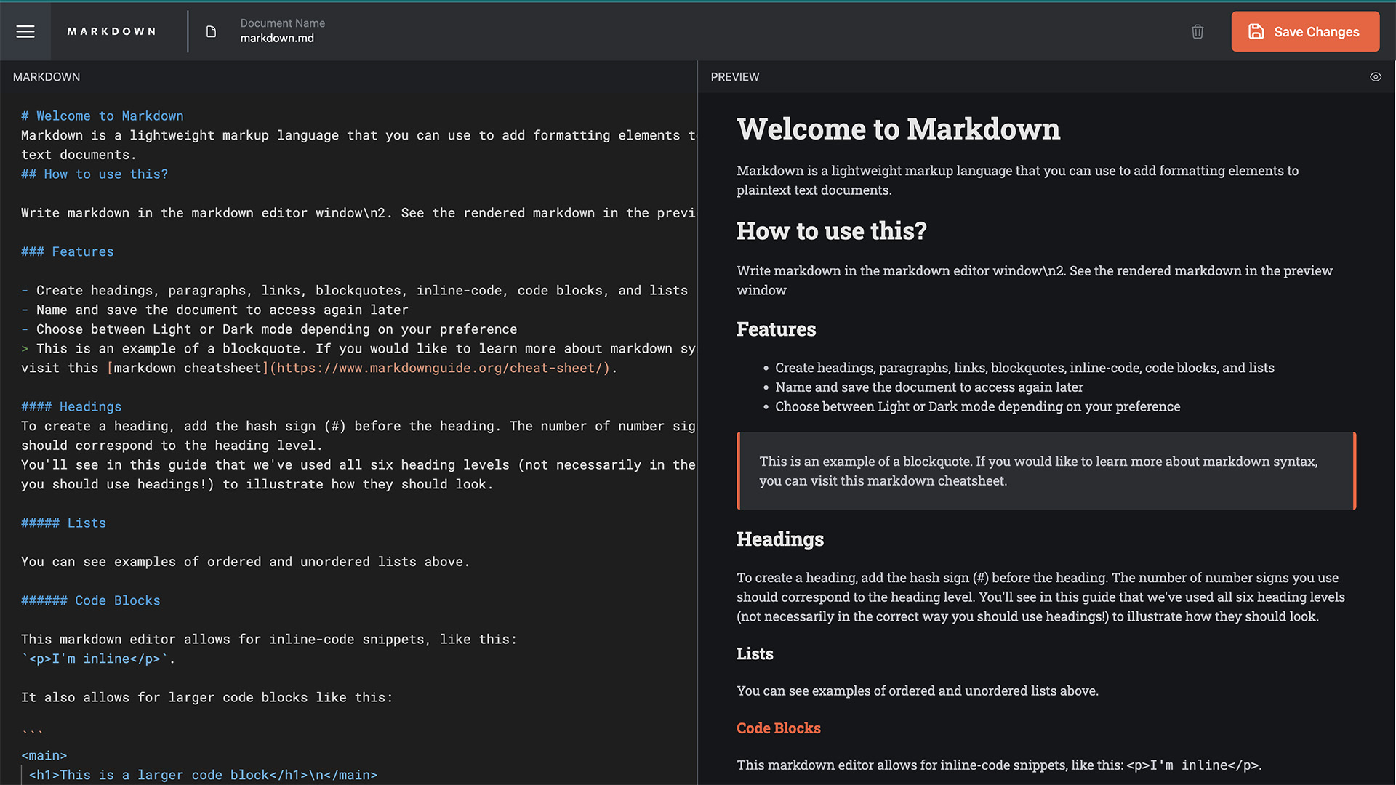
Task: Click 'How to use this?' preview heading
Action: (832, 231)
